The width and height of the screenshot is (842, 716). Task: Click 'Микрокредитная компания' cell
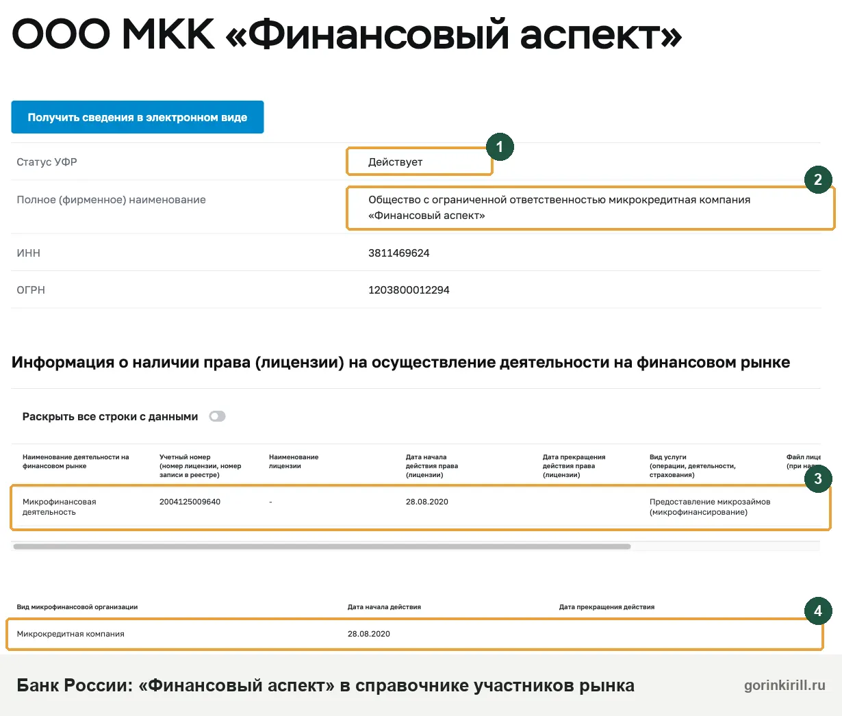pyautogui.click(x=71, y=634)
